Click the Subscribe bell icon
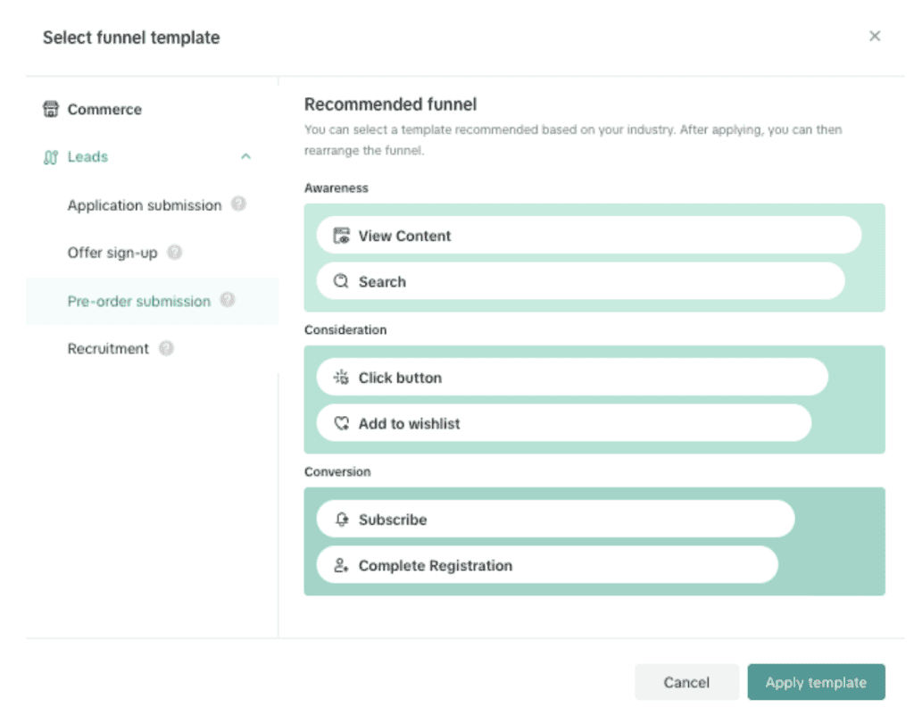Image resolution: width=914 pixels, height=724 pixels. 342,519
